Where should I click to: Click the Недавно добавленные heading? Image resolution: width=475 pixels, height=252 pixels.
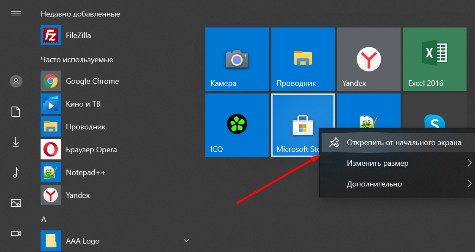(80, 14)
